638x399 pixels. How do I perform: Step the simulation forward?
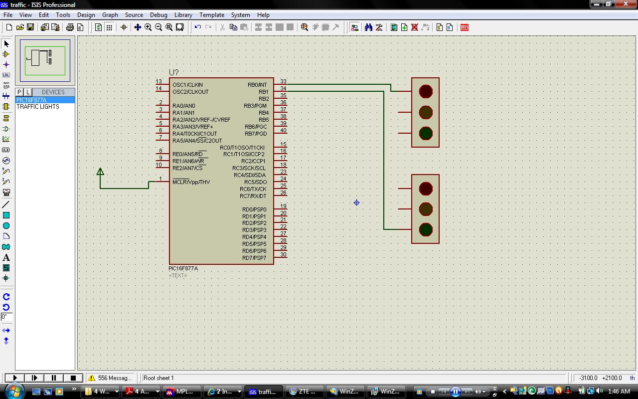34,378
